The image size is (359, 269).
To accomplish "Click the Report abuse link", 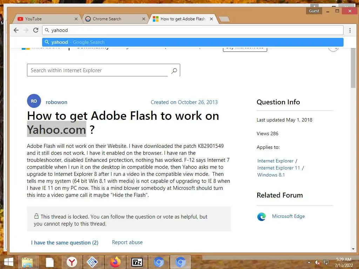I will (x=127, y=242).
